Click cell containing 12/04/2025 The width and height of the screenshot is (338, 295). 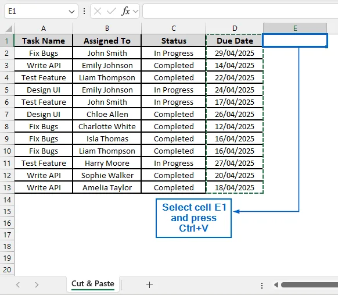click(235, 126)
